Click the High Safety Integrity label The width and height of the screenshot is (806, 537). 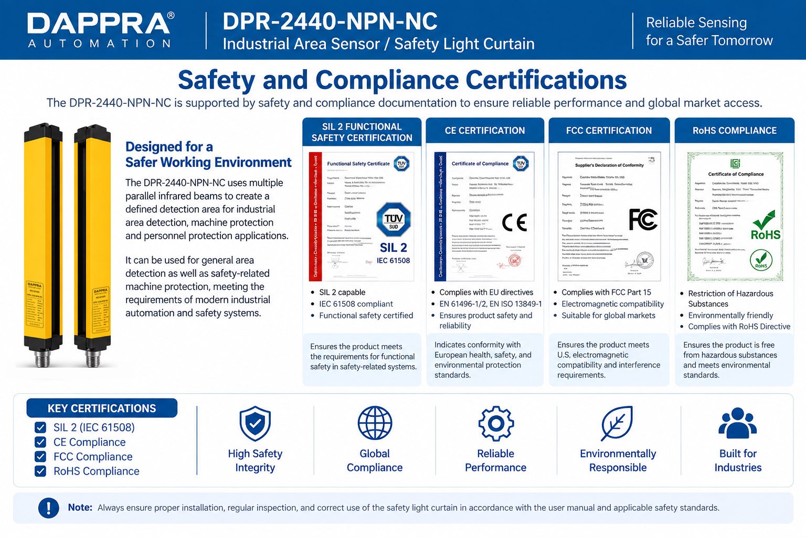pyautogui.click(x=255, y=460)
